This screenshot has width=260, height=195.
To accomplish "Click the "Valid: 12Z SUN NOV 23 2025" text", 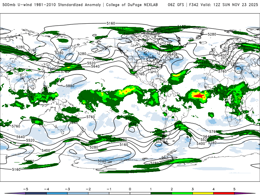I will (x=229, y=5).
